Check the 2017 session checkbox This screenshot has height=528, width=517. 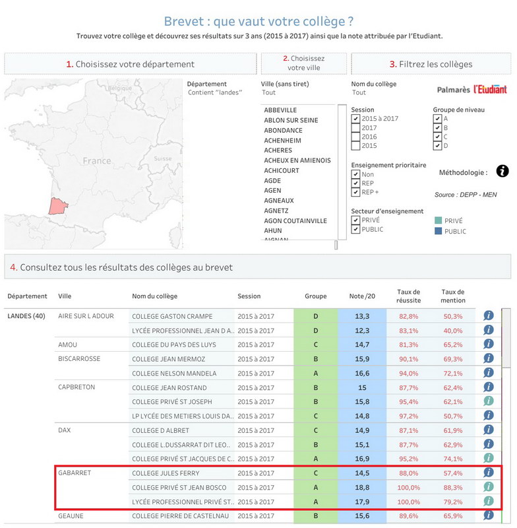click(355, 127)
